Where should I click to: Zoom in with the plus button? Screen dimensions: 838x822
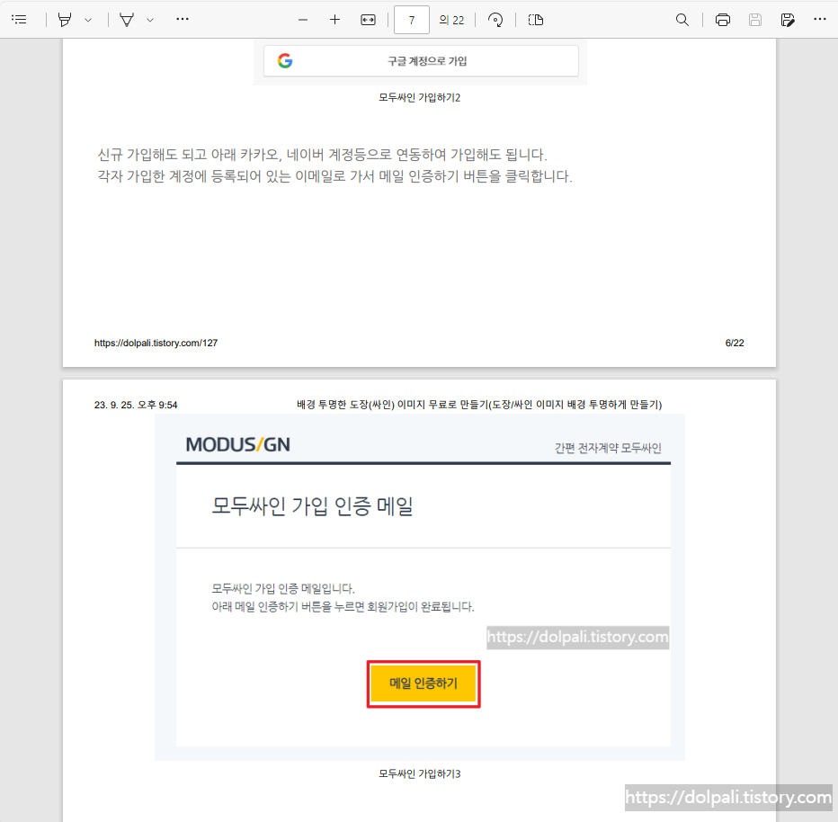coord(335,21)
